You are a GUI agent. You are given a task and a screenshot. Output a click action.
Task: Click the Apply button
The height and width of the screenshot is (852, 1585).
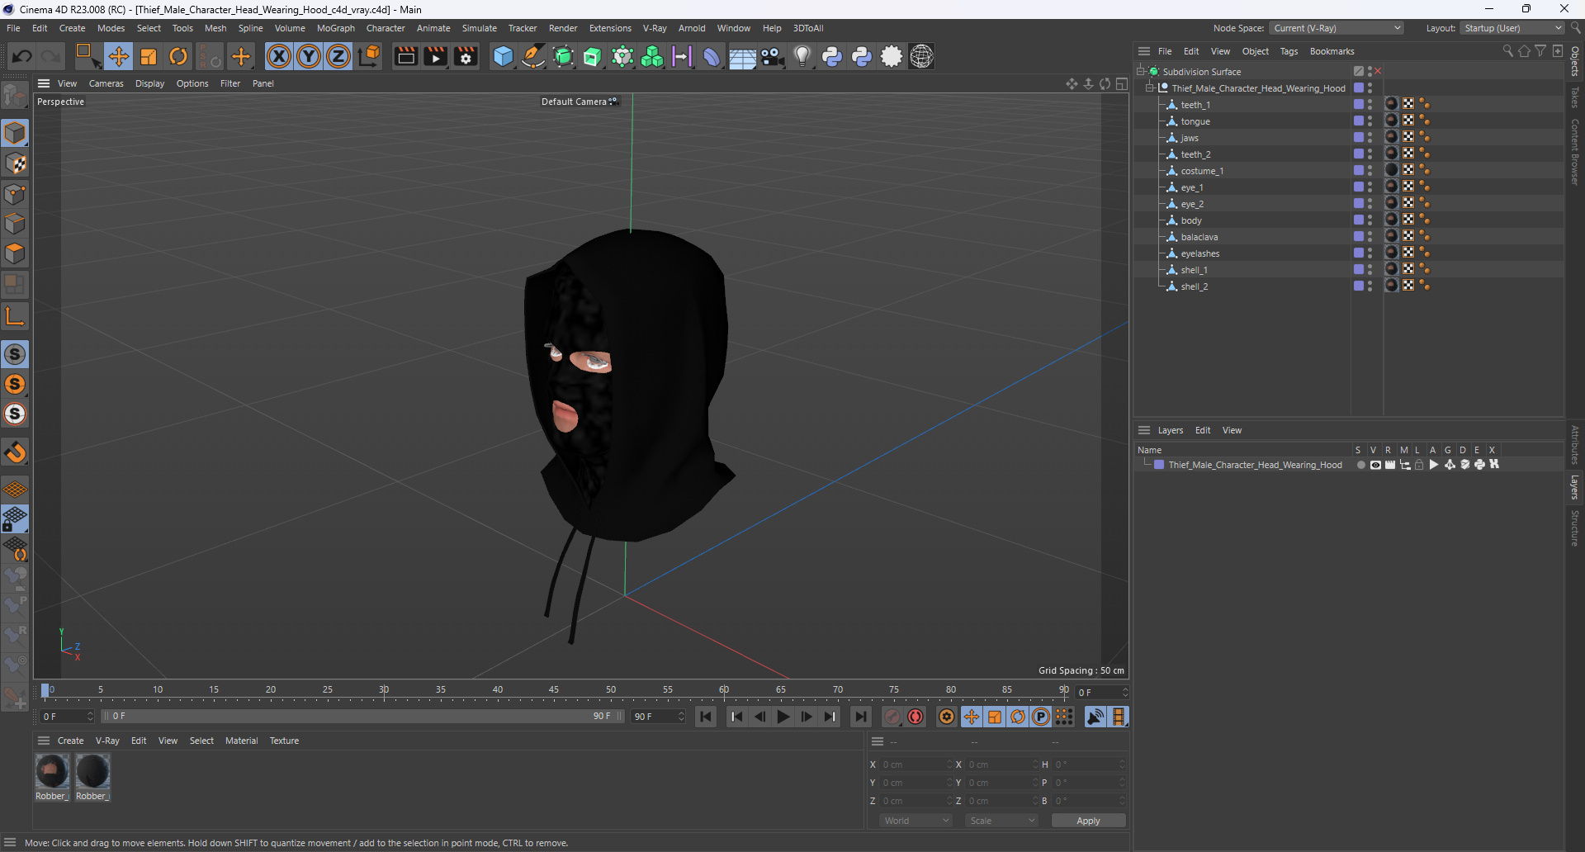(x=1088, y=821)
